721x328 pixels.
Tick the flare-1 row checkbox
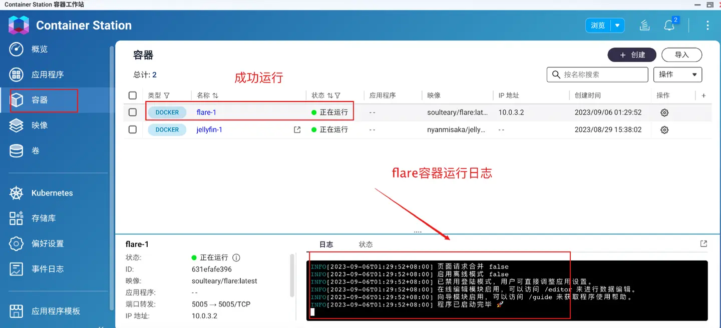point(133,112)
